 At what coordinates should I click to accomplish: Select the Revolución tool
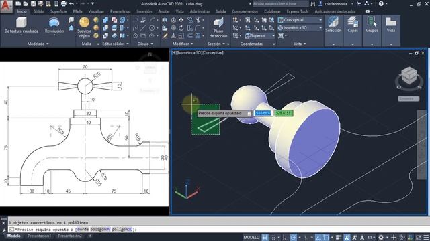[54, 25]
